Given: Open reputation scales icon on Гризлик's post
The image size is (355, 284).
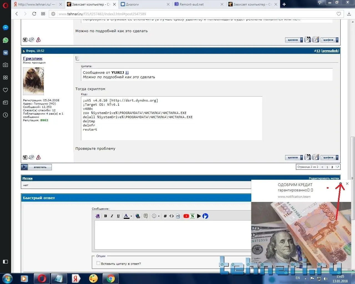Looking at the screenshot, I should 31,157.
